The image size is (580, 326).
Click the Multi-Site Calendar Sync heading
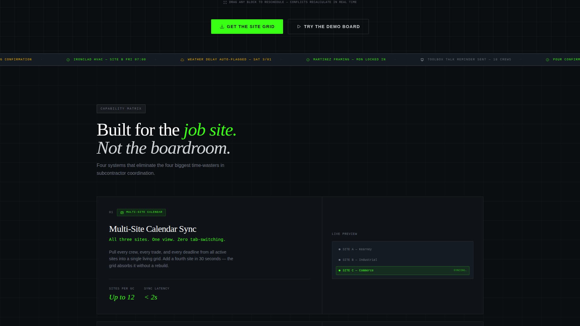pyautogui.click(x=153, y=229)
